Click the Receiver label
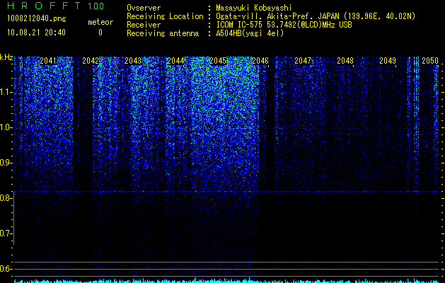The height and width of the screenshot is (283, 445). click(x=144, y=25)
